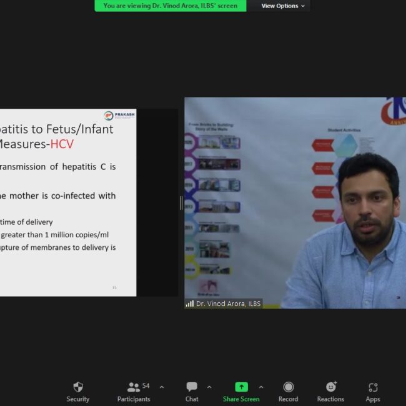Click the shared slide titled Measures-HCV

click(67, 200)
